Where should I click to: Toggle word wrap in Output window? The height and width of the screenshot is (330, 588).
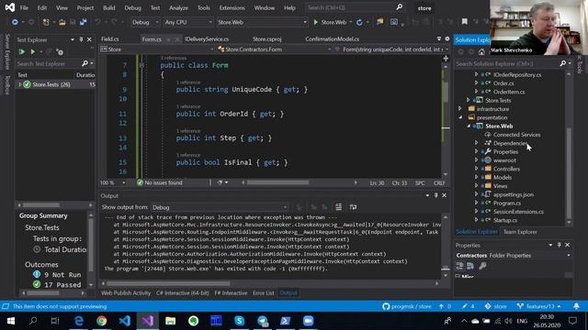click(x=353, y=207)
